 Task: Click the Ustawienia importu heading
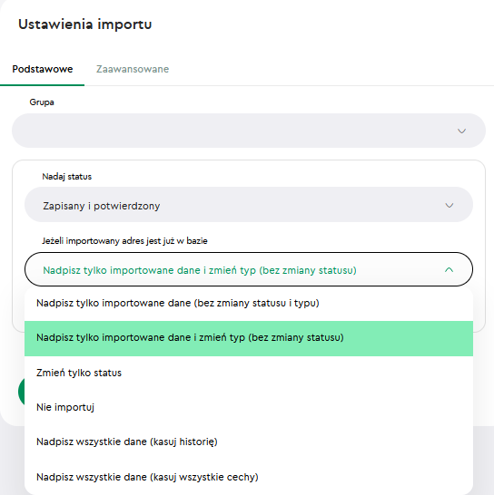point(85,24)
